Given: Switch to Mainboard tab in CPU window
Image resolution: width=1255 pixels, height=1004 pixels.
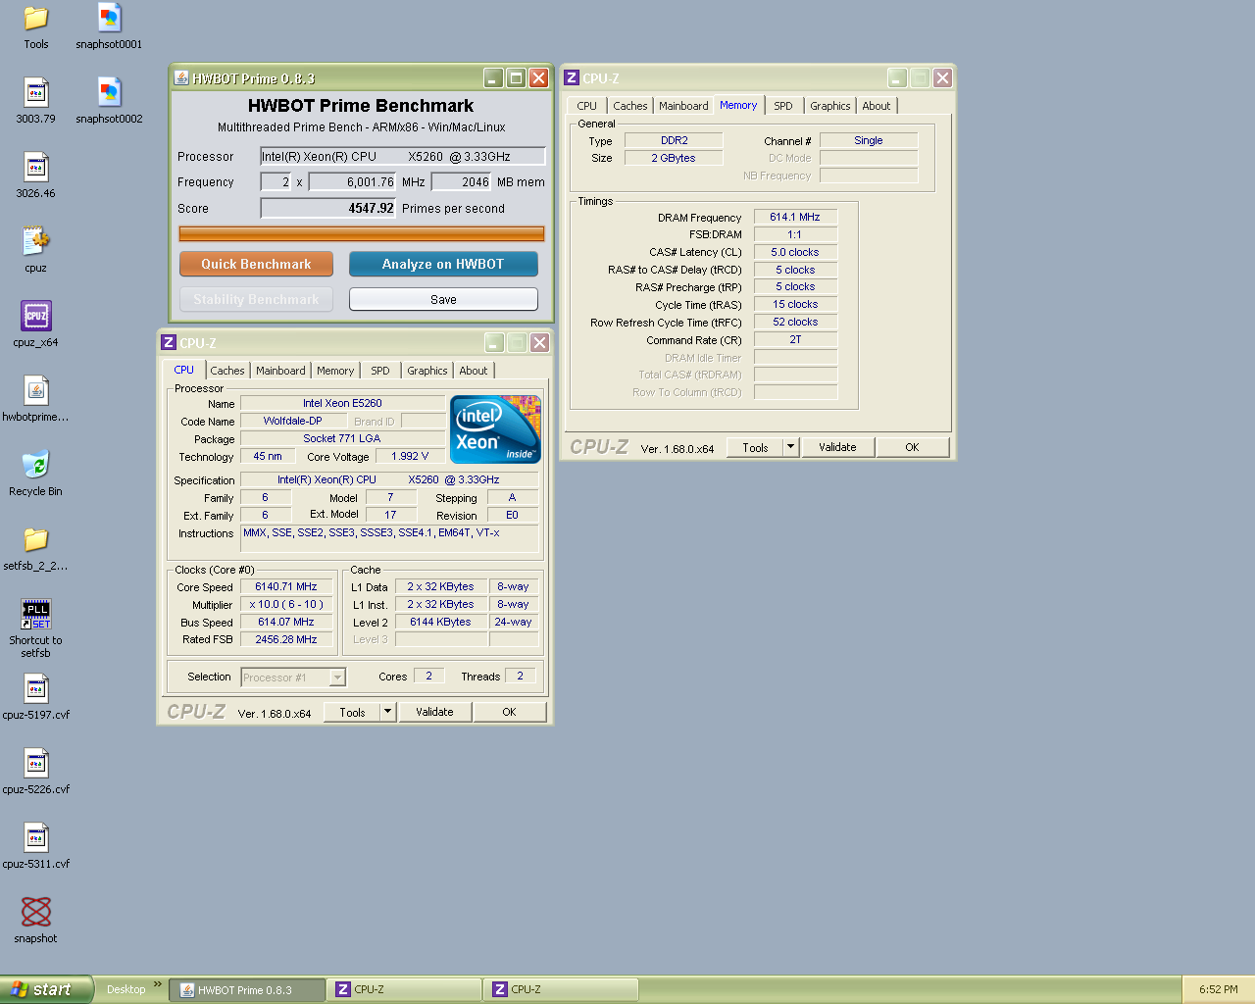Looking at the screenshot, I should point(280,371).
